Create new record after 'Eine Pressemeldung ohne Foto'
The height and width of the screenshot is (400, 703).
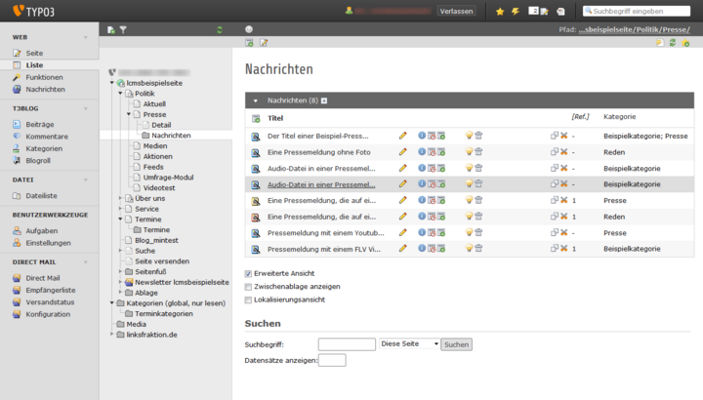(441, 152)
